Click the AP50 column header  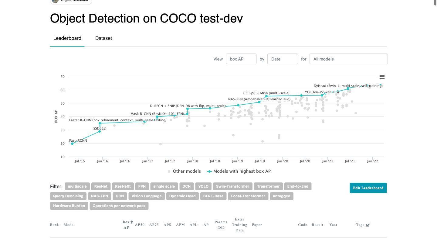(140, 225)
